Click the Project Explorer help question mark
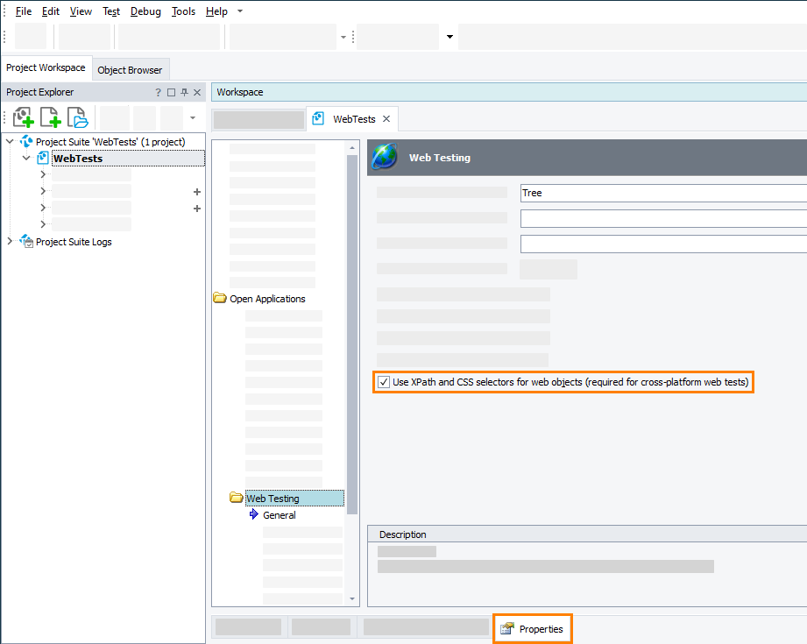This screenshot has height=644, width=807. [x=158, y=93]
